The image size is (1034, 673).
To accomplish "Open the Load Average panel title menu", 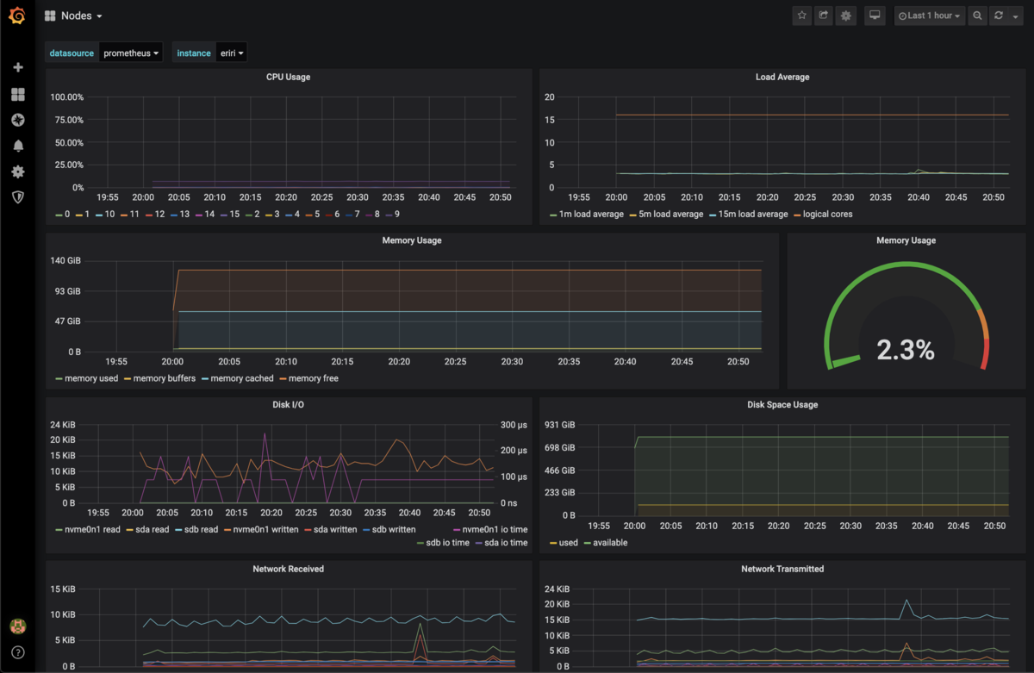I will pos(782,77).
